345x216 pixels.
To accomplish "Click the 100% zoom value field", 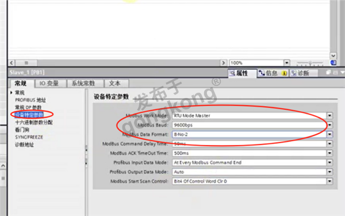I will pyautogui.click(x=257, y=63).
